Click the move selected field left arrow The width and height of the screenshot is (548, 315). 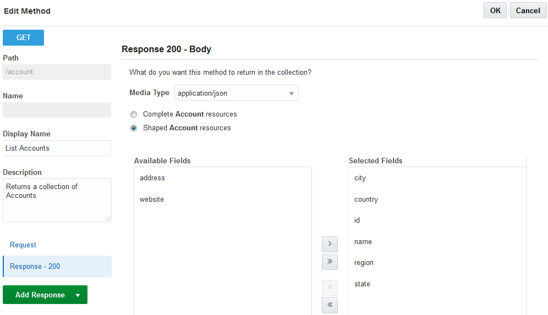tap(330, 287)
